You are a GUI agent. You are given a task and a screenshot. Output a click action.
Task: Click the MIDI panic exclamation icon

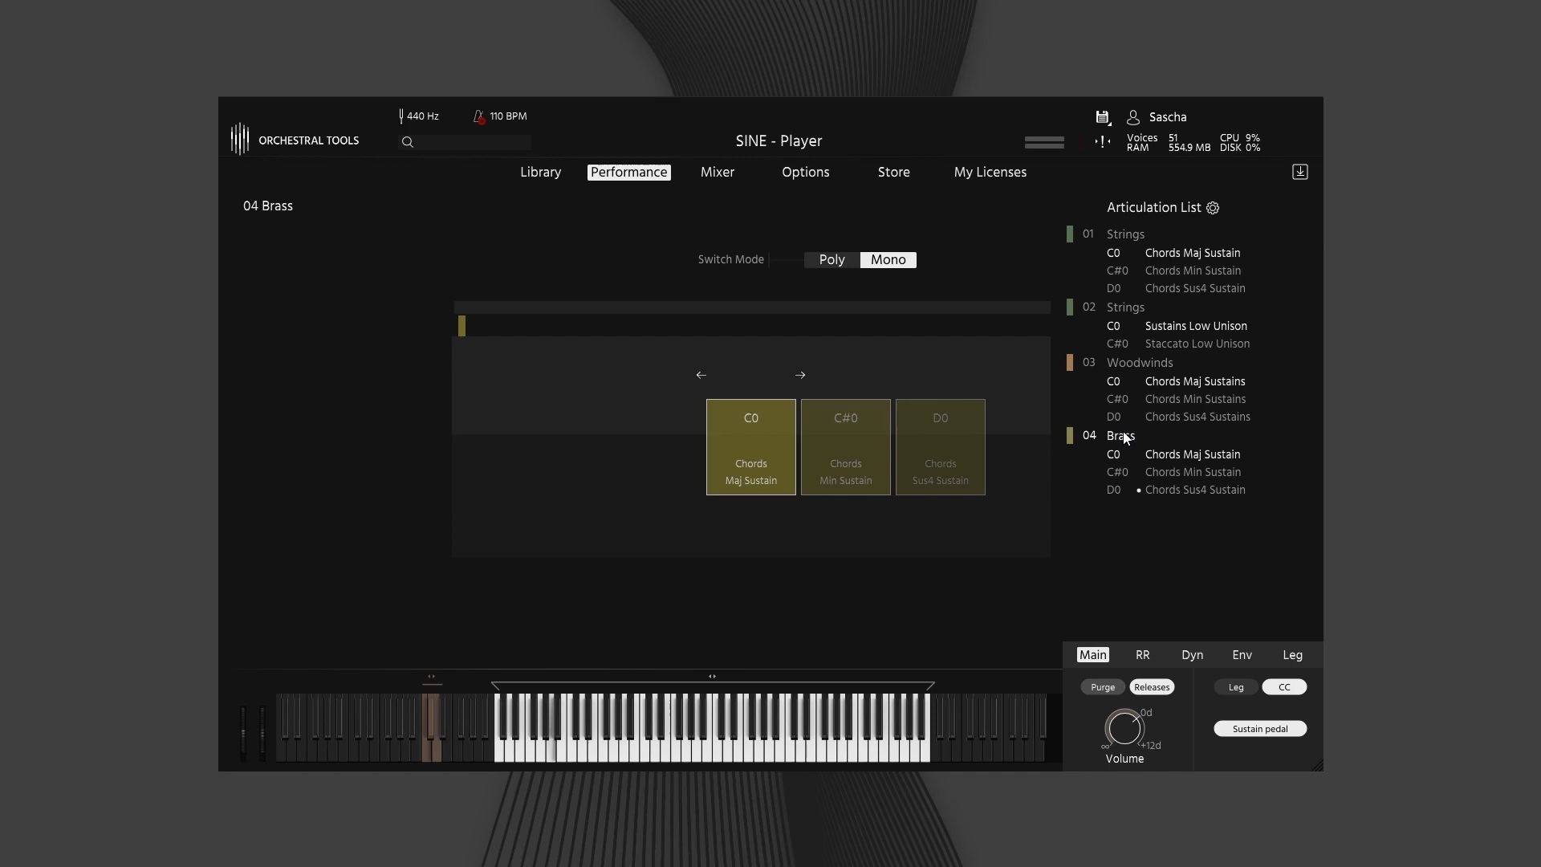pyautogui.click(x=1101, y=142)
